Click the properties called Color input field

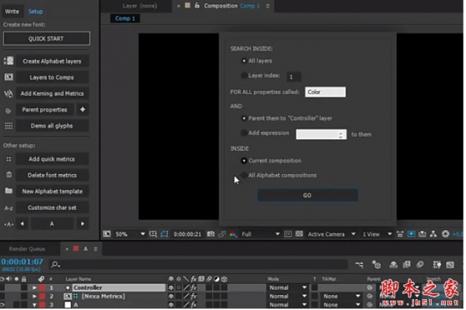(x=325, y=92)
